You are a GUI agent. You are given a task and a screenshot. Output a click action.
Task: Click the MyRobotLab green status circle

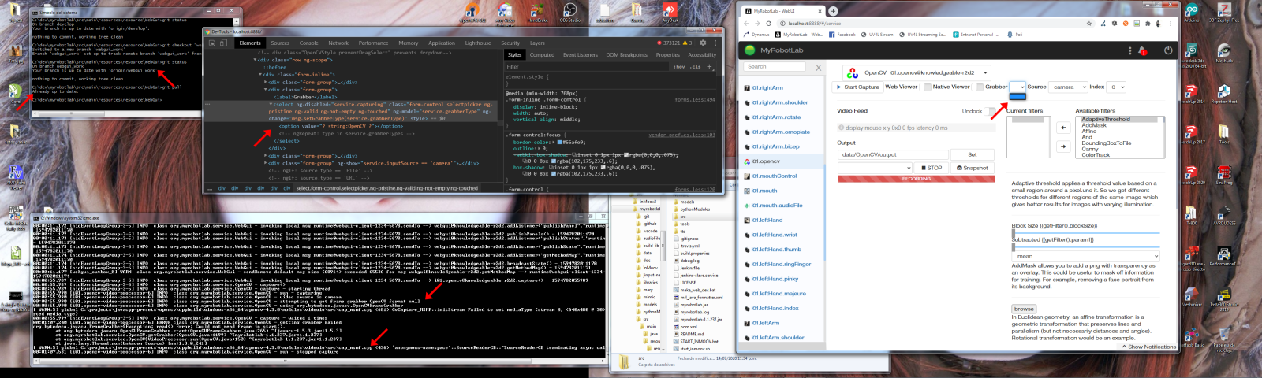(x=750, y=50)
